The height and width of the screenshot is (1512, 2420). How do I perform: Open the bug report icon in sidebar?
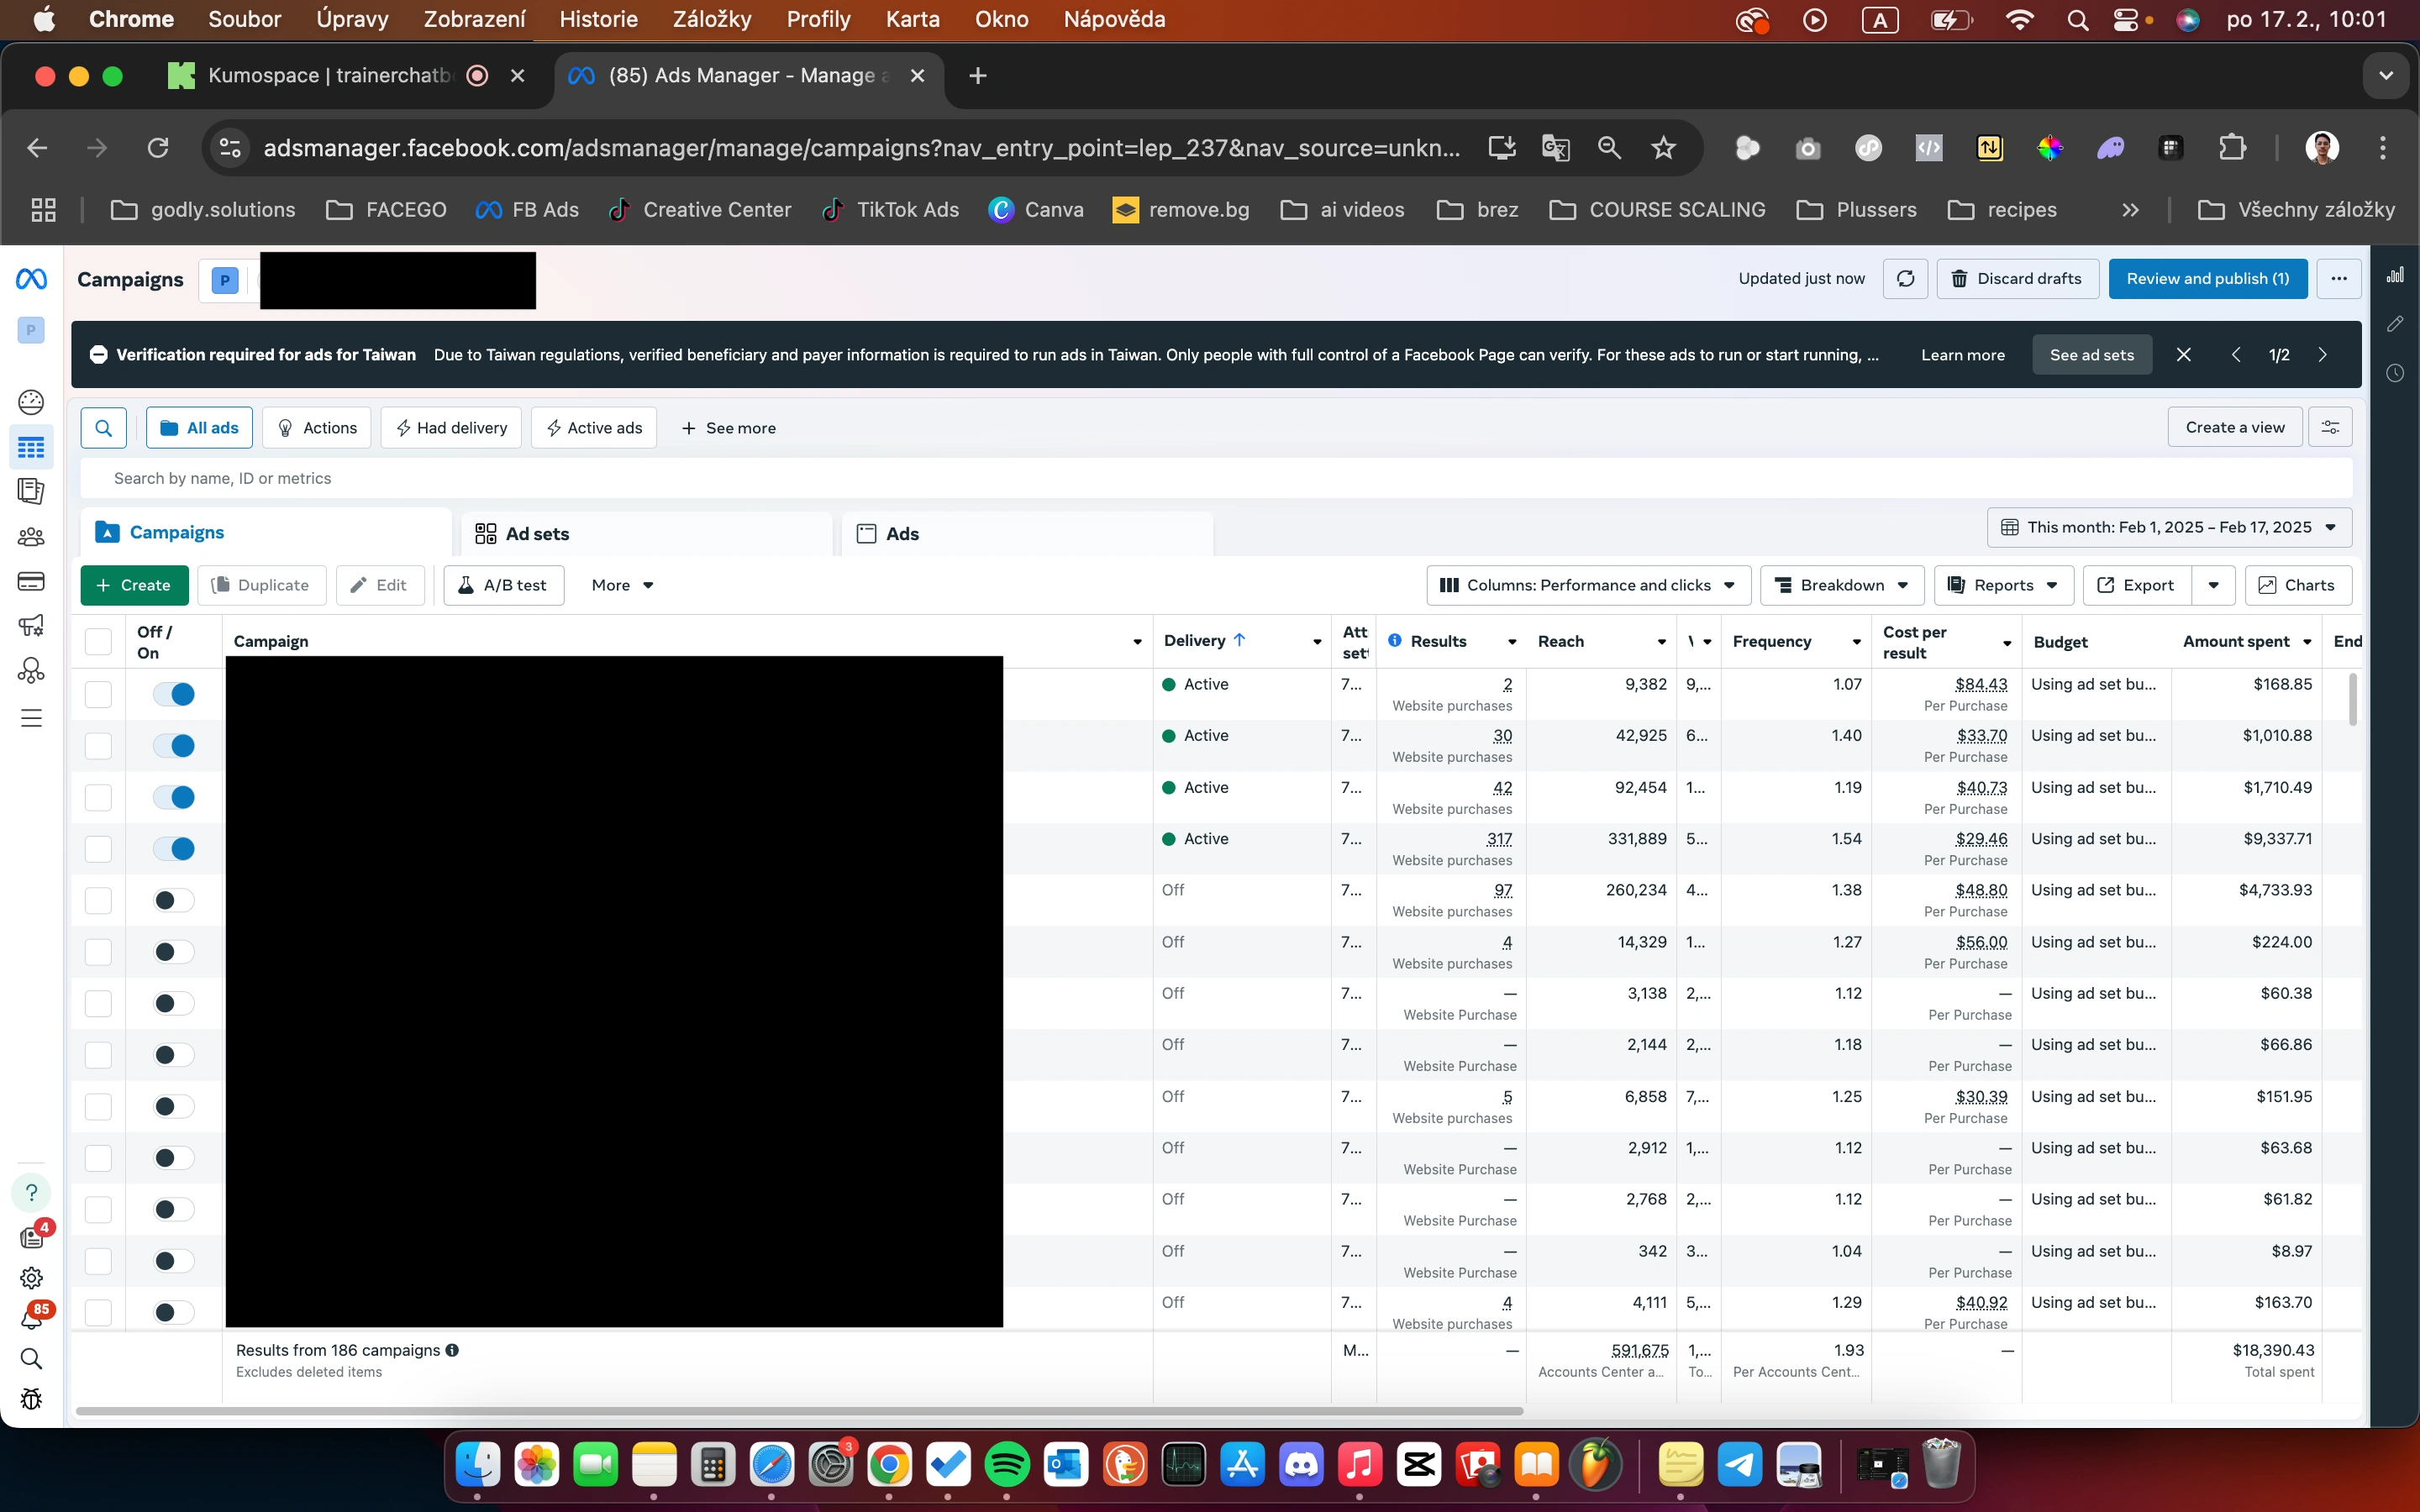point(31,1399)
